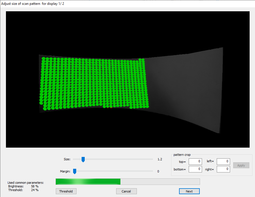Click the Size value 1.2 readout
The width and height of the screenshot is (255, 197).
point(160,159)
